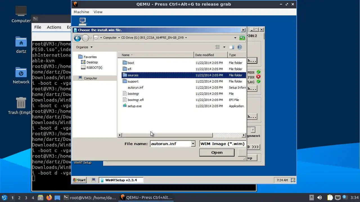
Task: Select the bootmgr file
Action: [133, 94]
